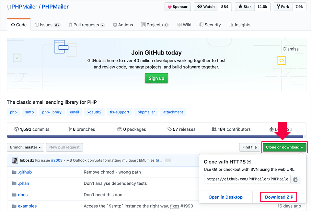The height and width of the screenshot is (211, 311).
Task: Fork the repository
Action: pyautogui.click(x=282, y=6)
